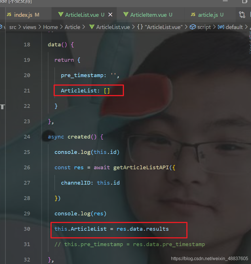Open the Home breadcrumb dropdown
Image resolution: width=251 pixels, height=264 pixels.
pyautogui.click(x=50, y=27)
